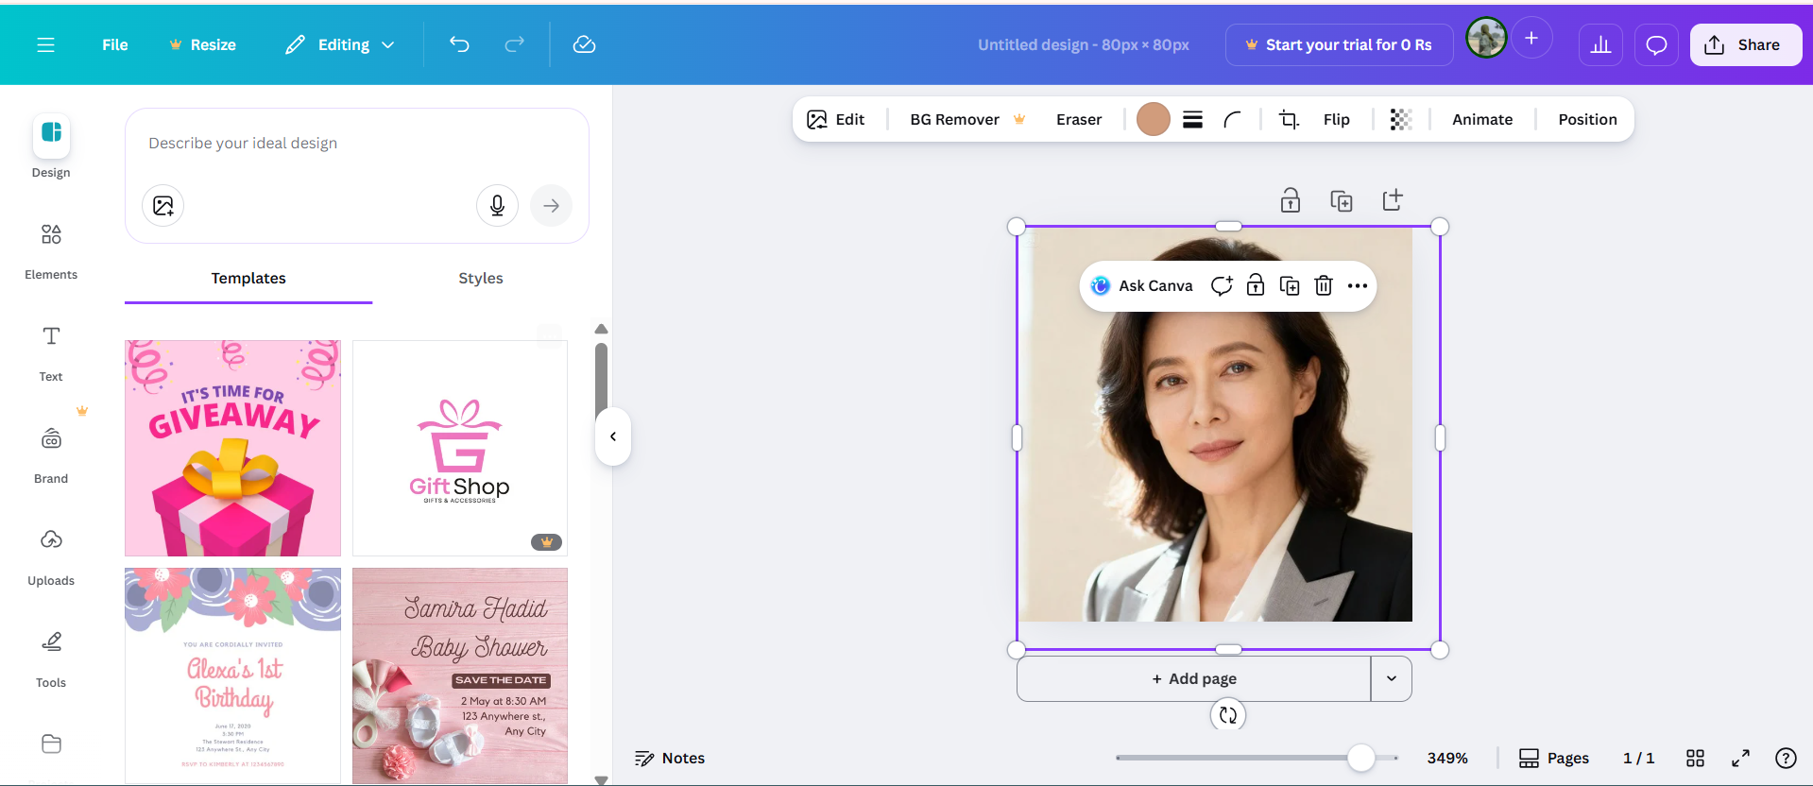
Task: Open the Design side panel
Action: click(x=51, y=146)
